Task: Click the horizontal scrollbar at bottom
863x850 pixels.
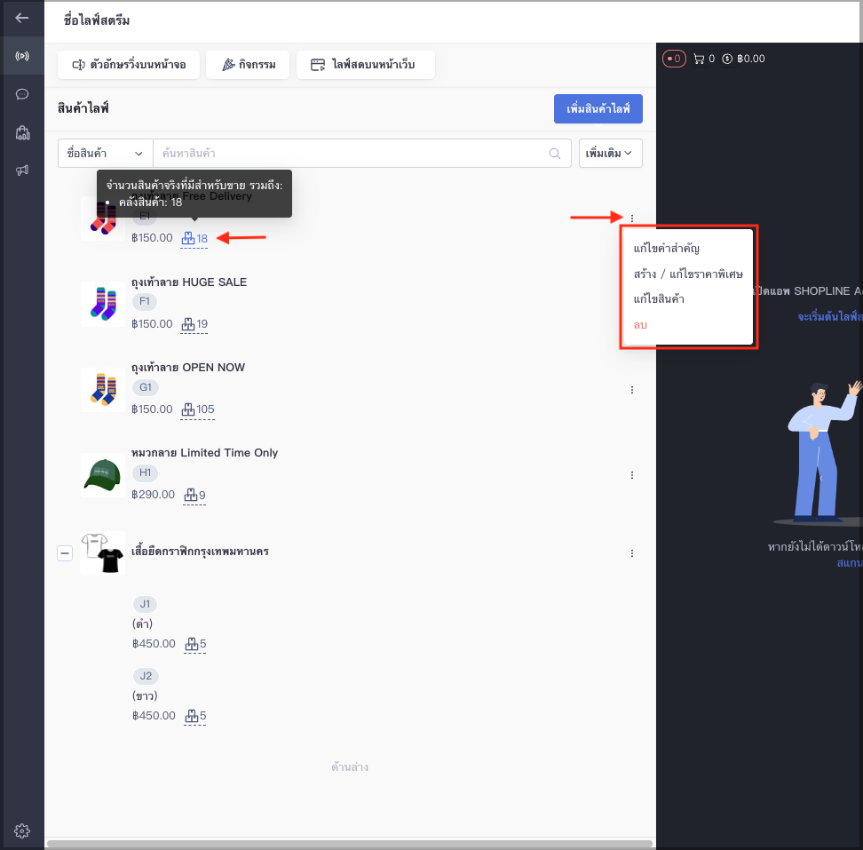Action: pyautogui.click(x=350, y=844)
